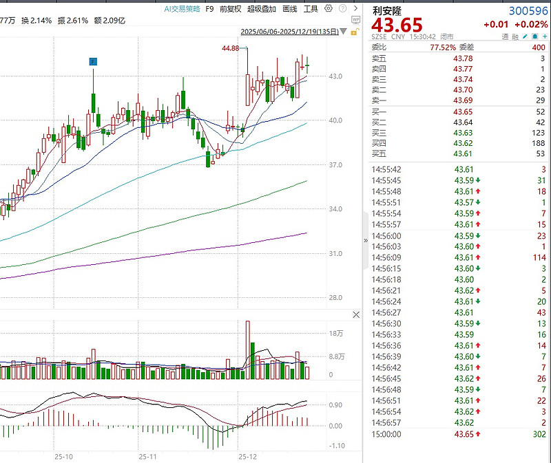Click the 委差 400 value
551x463 pixels.
click(x=539, y=47)
